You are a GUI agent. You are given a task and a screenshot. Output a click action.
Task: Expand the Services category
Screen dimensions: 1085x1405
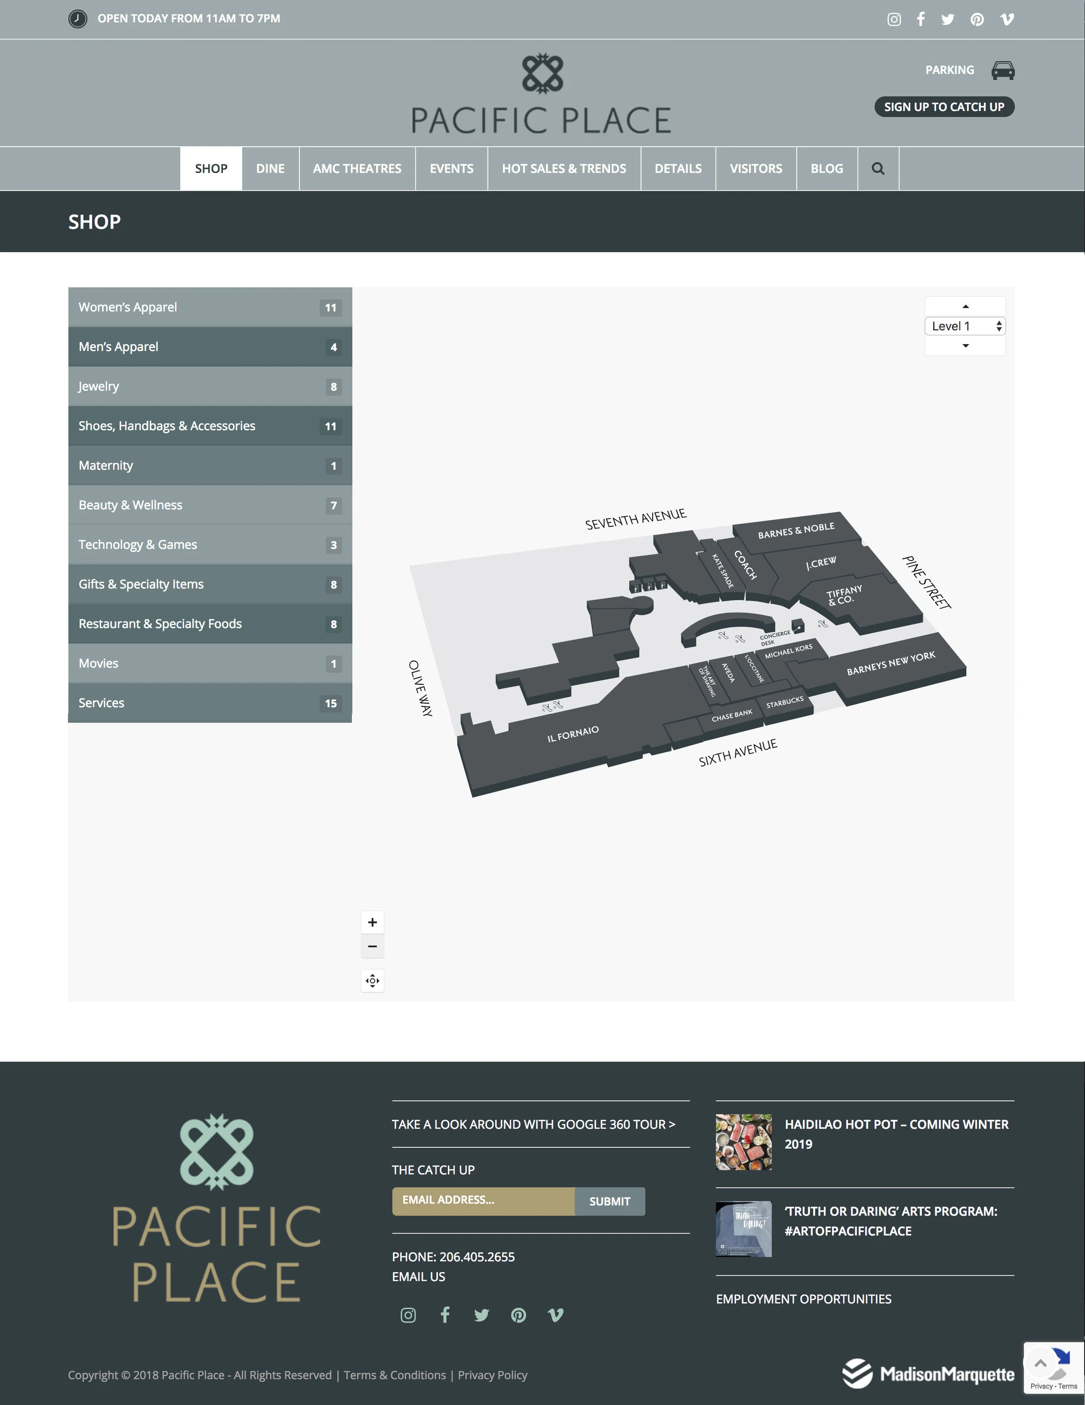click(210, 703)
